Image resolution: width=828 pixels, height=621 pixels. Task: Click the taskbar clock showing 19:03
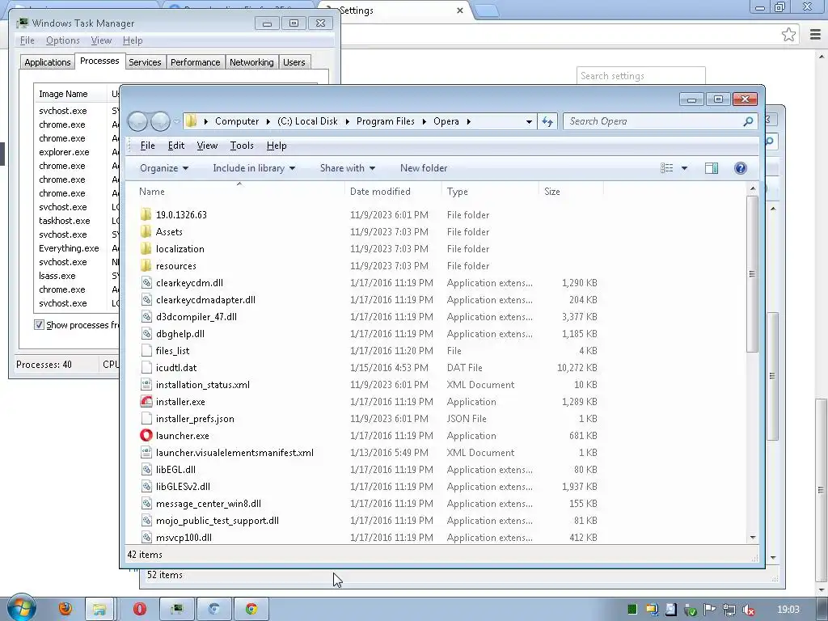[x=788, y=610]
